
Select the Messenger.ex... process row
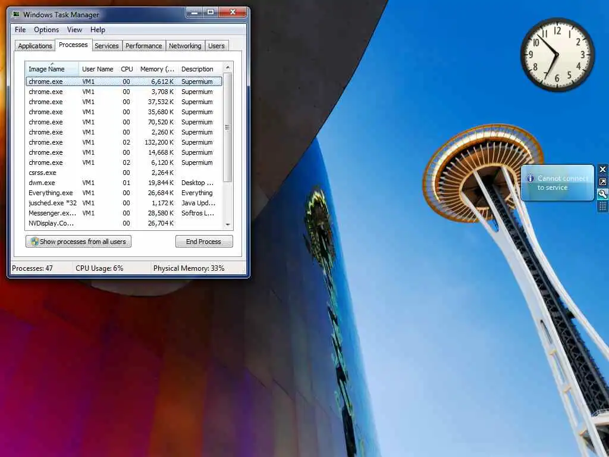click(x=124, y=213)
